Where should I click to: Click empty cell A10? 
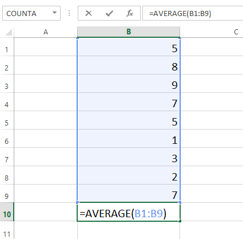pos(46,212)
